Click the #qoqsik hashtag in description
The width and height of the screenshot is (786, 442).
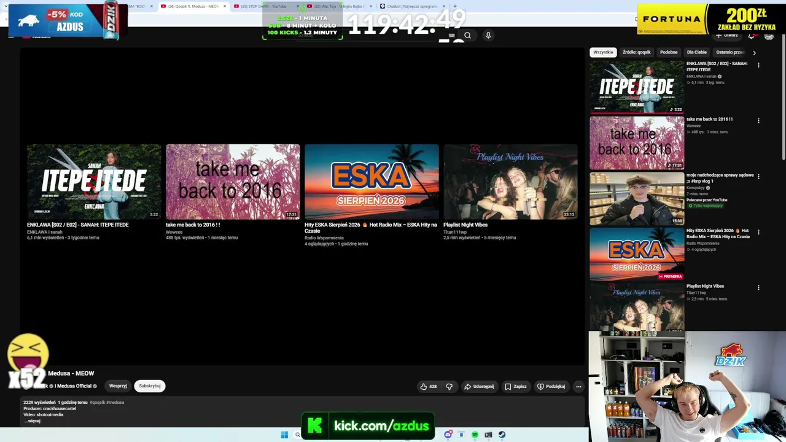tap(98, 403)
